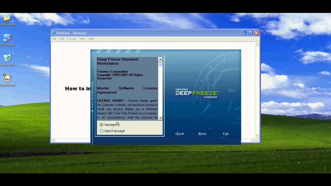This screenshot has height=186, width=331.
Task: Open the My Computer desktop icon
Action: coord(7,40)
